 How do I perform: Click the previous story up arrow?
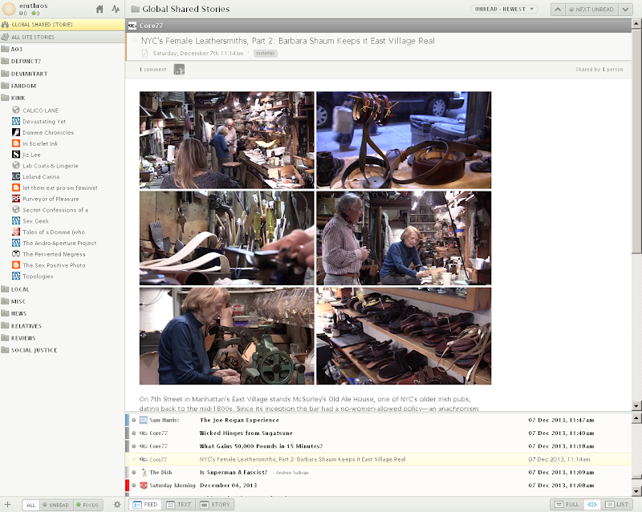558,10
